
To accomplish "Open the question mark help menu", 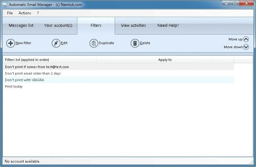I will pos(38,13).
